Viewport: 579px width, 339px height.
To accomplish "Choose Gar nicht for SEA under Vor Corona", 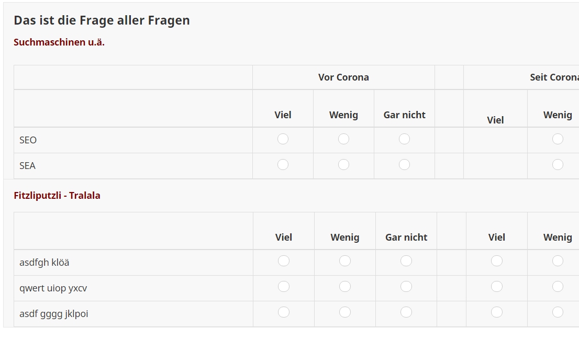I will tap(404, 165).
